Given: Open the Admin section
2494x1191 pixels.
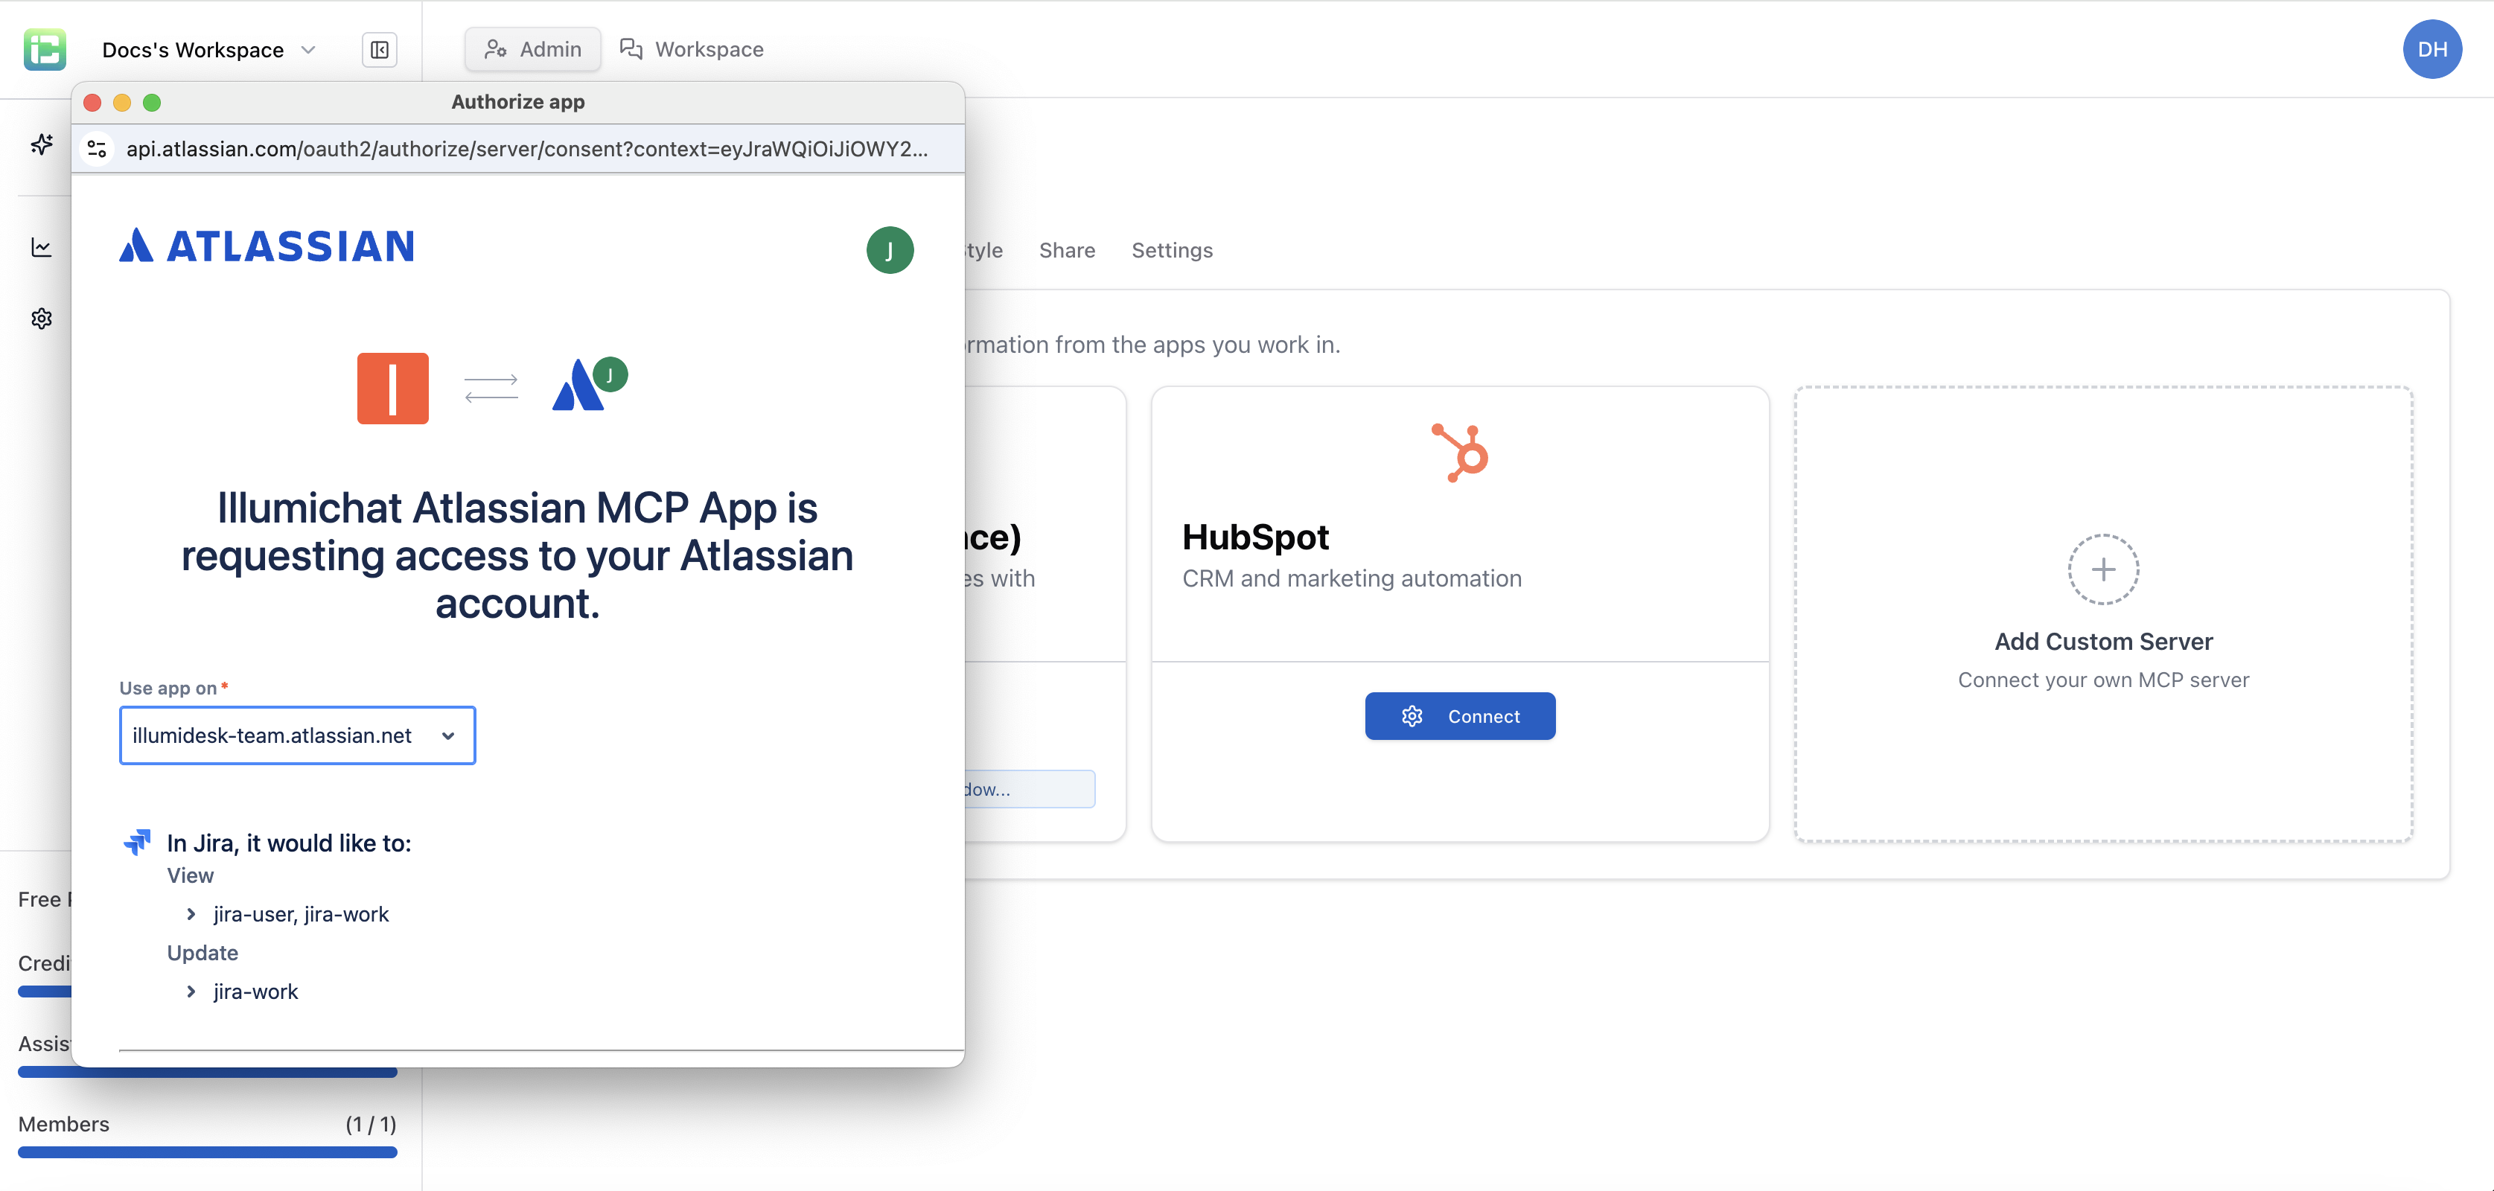Looking at the screenshot, I should click(532, 48).
